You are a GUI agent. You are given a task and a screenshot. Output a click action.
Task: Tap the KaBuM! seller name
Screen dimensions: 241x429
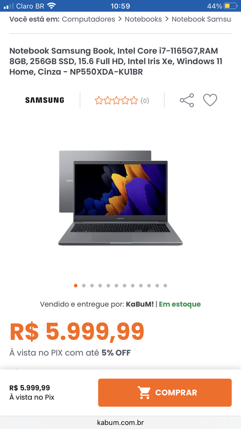pos(140,304)
